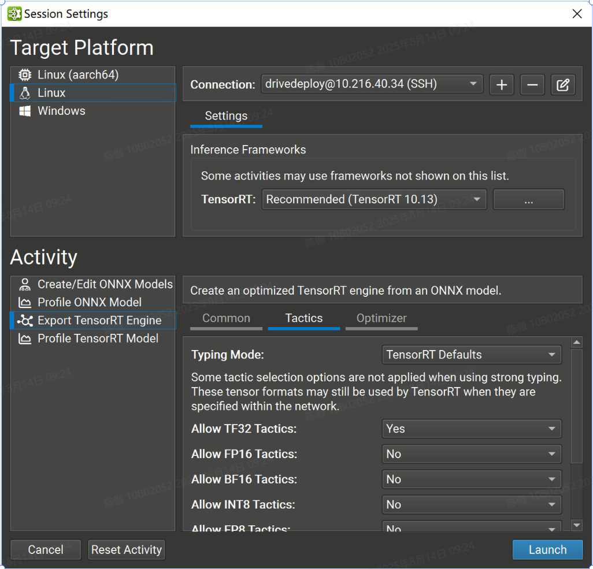
Task: Switch to the Optimizer tab
Action: 381,319
